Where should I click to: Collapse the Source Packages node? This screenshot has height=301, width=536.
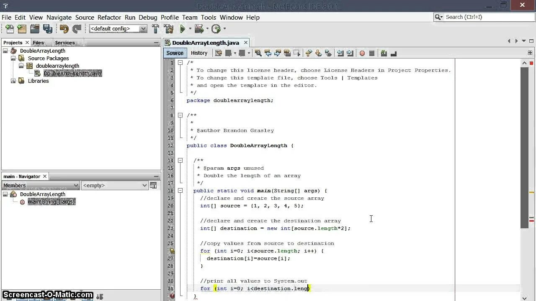point(13,59)
